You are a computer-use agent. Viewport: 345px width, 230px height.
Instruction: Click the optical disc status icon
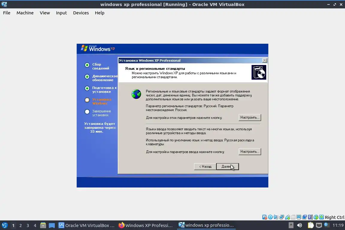click(x=270, y=217)
